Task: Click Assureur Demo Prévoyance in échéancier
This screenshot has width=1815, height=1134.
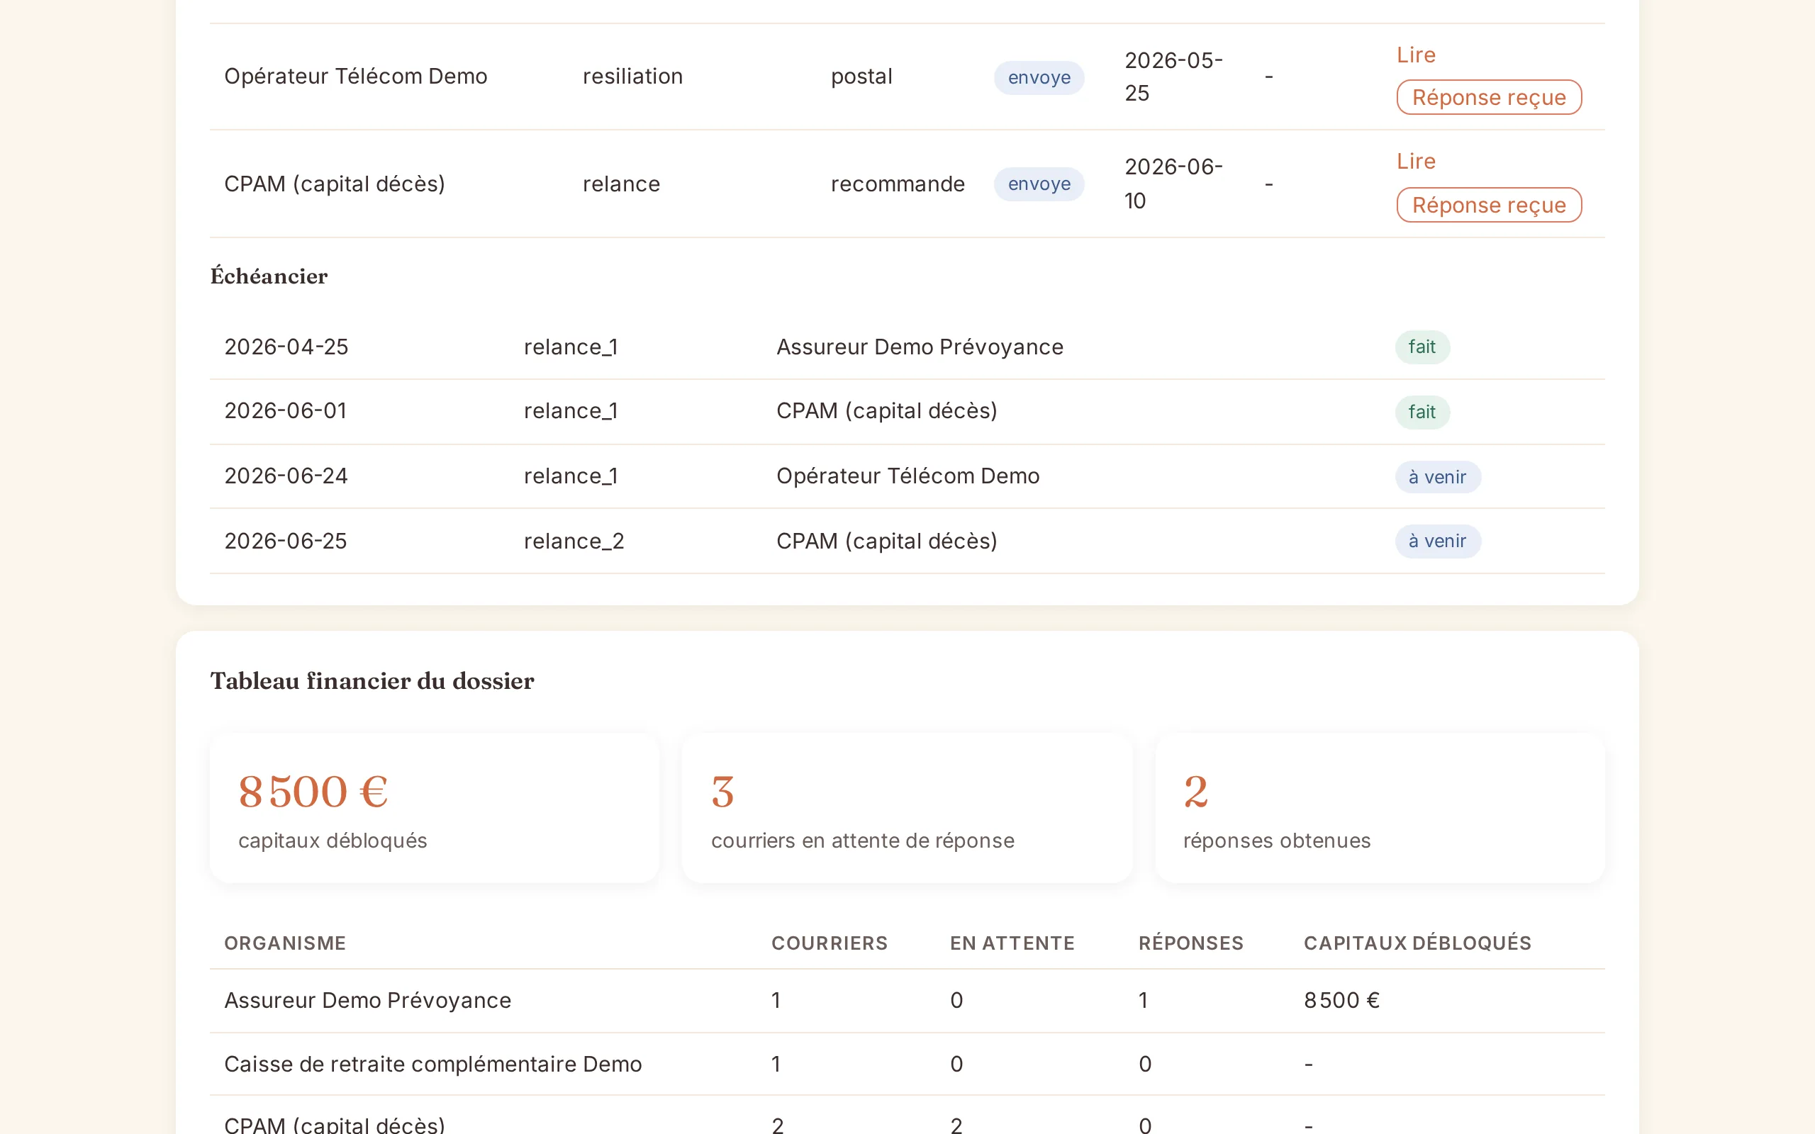Action: (x=920, y=347)
